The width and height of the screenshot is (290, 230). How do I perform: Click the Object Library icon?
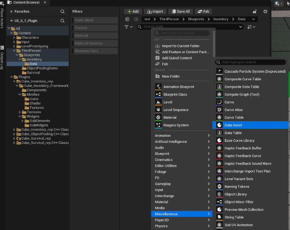click(x=219, y=194)
